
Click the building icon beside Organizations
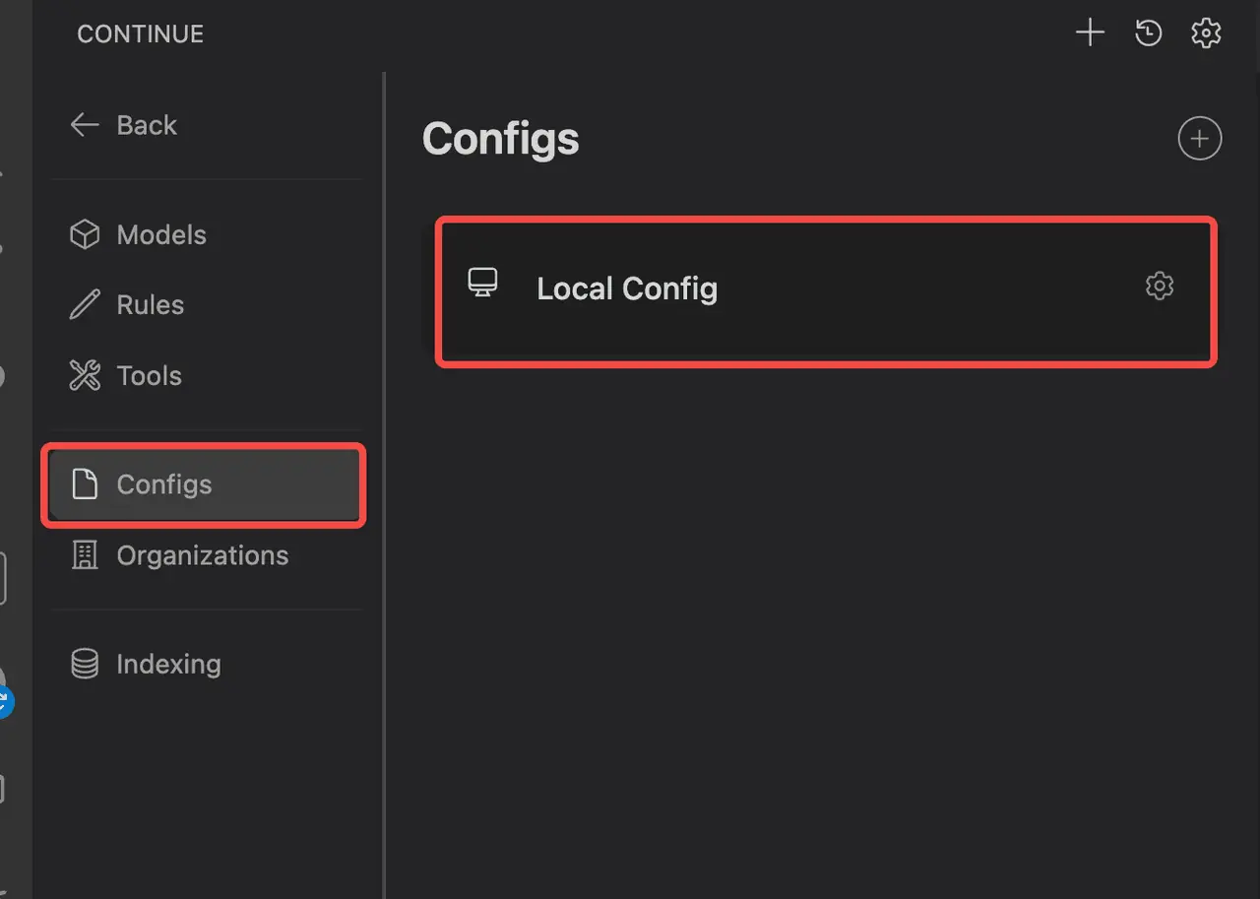[85, 555]
